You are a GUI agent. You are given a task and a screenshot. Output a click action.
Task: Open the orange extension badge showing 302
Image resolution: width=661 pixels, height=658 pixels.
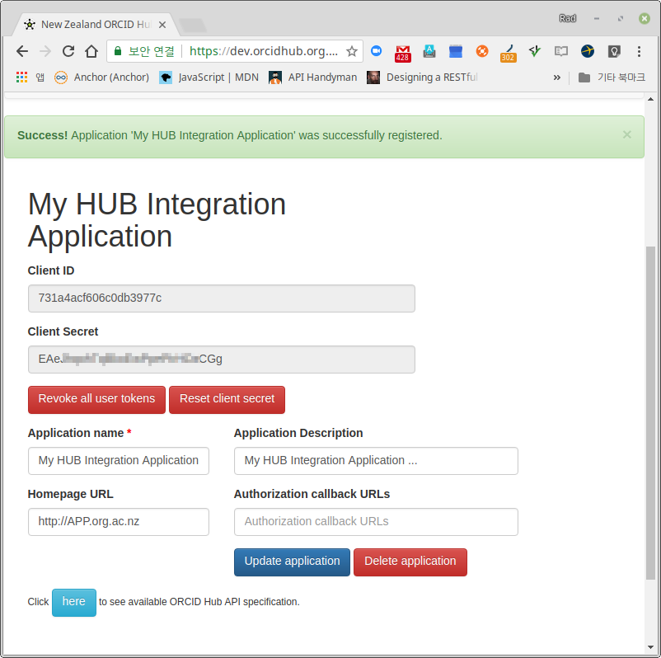pyautogui.click(x=508, y=53)
